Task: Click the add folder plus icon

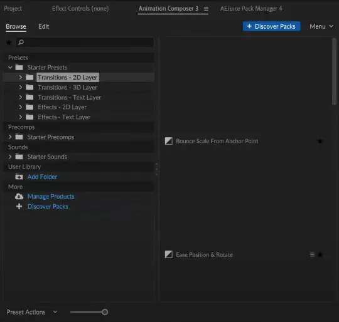Action: 19,177
